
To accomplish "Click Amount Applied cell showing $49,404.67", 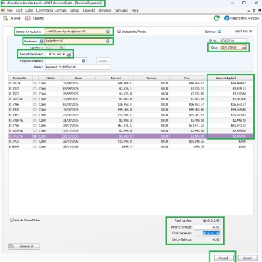I will coord(226,83).
